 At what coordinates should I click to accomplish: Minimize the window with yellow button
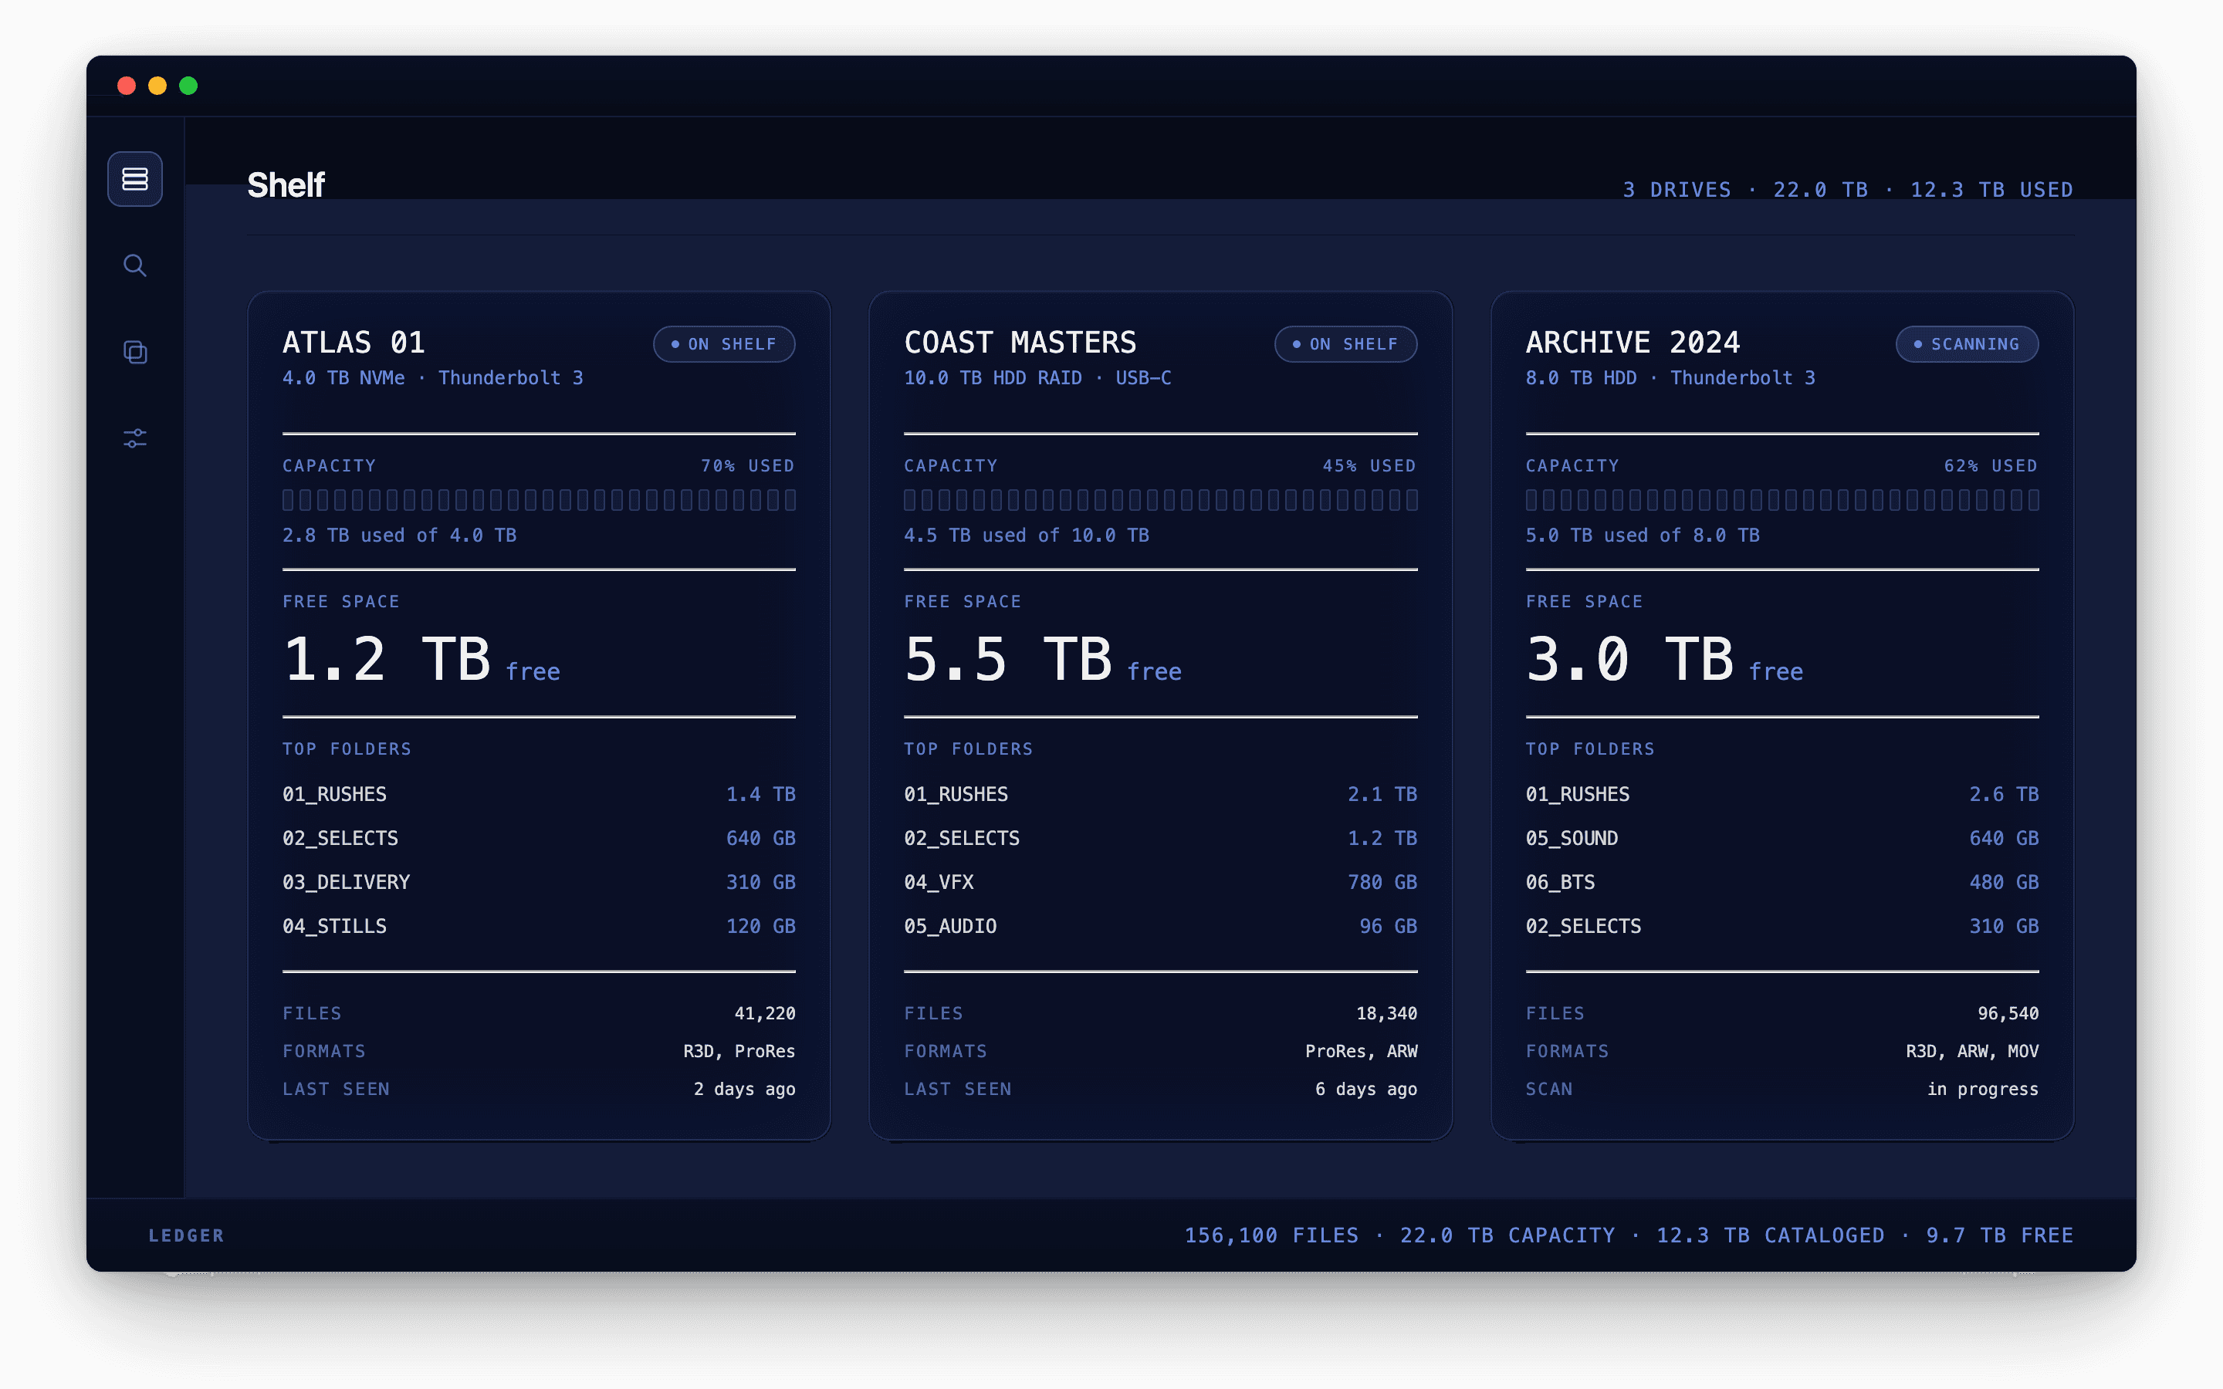point(158,86)
